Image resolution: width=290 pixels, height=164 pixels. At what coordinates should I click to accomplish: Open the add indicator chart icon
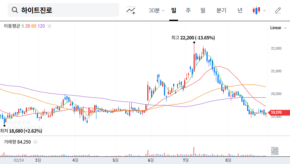pos(131,10)
